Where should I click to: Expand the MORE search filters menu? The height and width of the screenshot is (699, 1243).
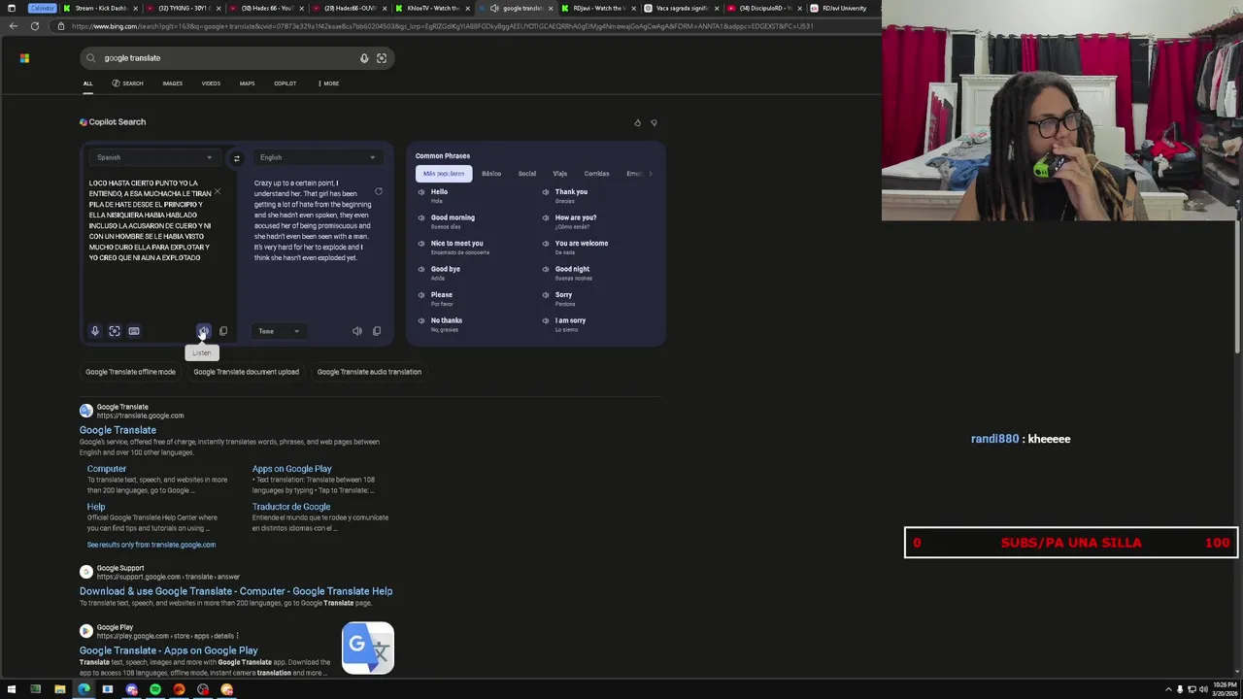(x=328, y=83)
